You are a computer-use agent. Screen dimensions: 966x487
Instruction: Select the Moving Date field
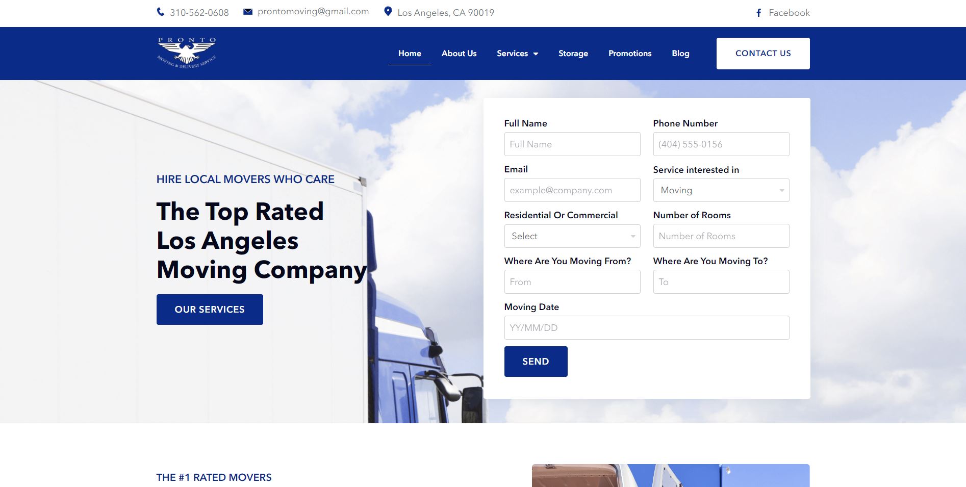tap(646, 328)
